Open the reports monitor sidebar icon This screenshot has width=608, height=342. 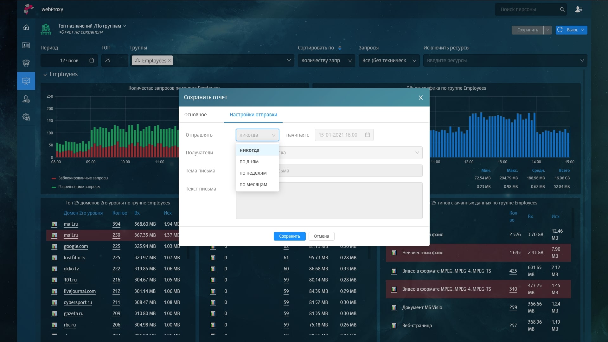click(x=26, y=81)
